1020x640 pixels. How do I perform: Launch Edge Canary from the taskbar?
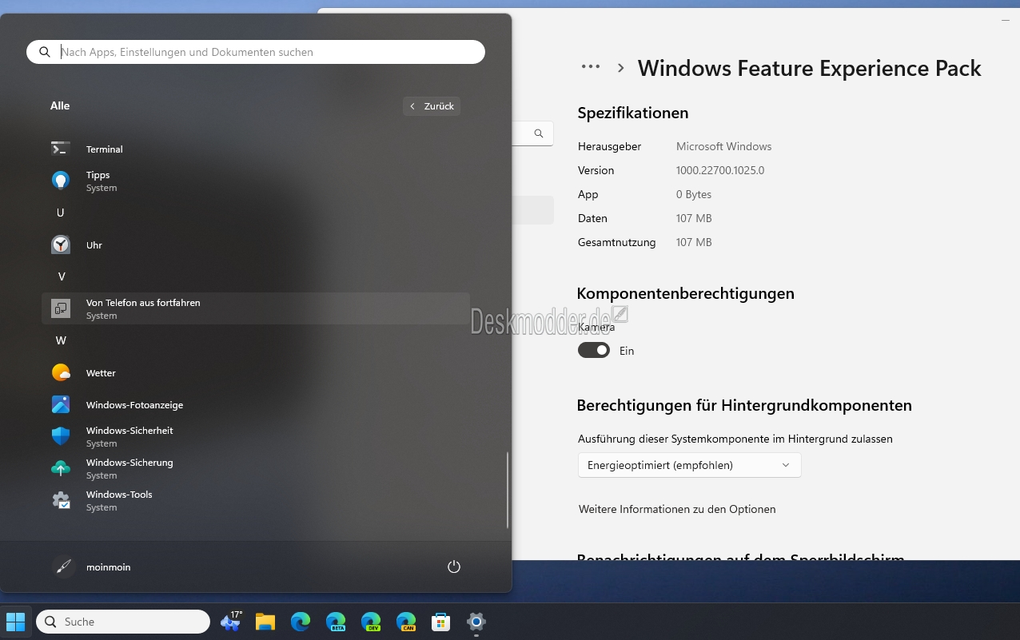click(406, 622)
